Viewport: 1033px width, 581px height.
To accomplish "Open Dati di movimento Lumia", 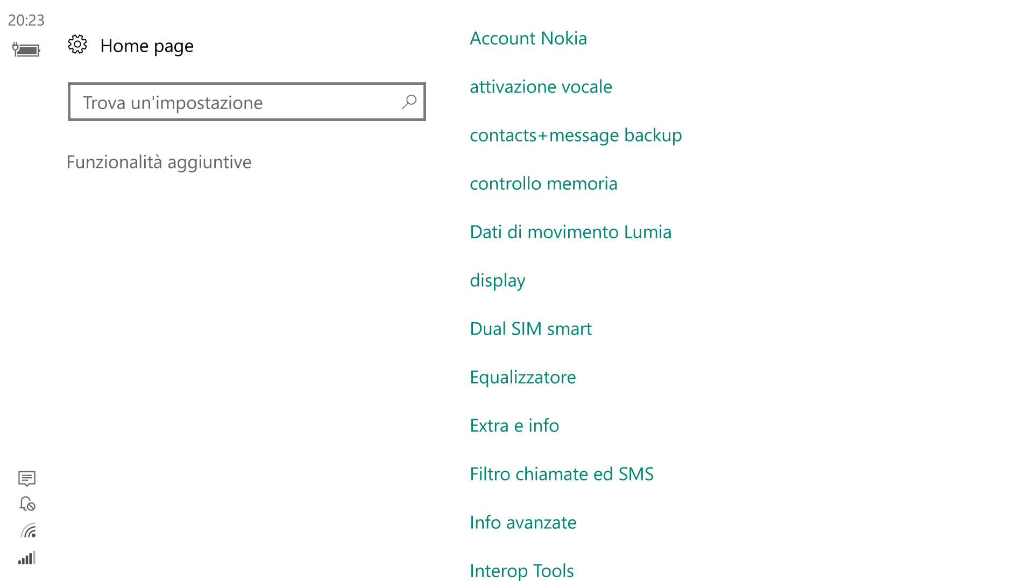I will pyautogui.click(x=570, y=232).
